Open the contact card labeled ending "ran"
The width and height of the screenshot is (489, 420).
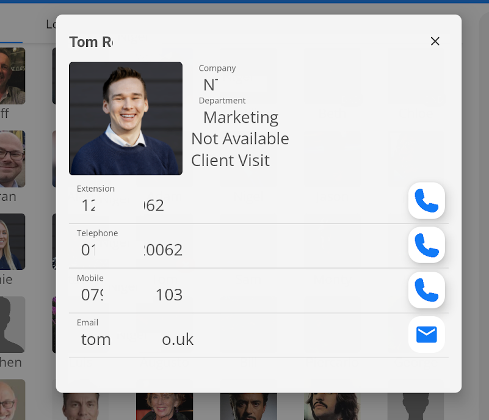[12, 159]
